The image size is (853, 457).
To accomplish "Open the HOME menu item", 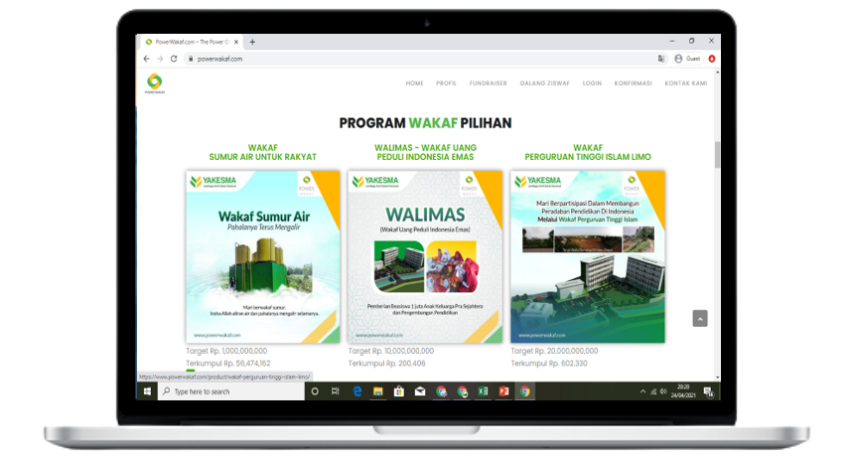I will [x=414, y=83].
